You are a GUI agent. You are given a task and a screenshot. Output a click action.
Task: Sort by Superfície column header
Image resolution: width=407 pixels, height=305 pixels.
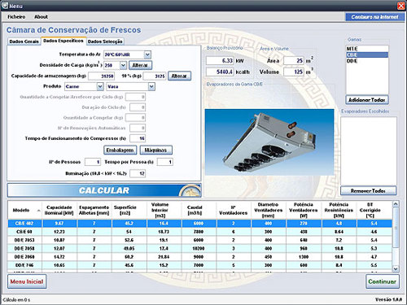point(129,210)
